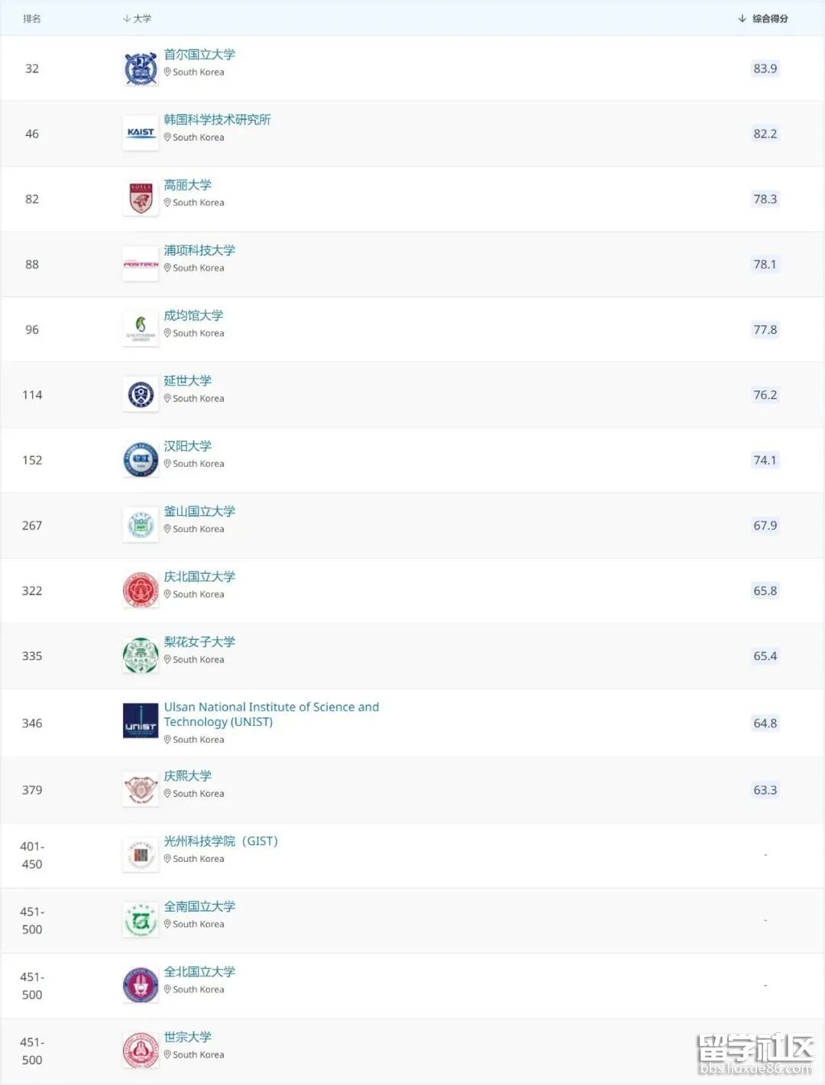Click the Ewha Womans University green logo
This screenshot has width=825, height=1085.
click(140, 655)
